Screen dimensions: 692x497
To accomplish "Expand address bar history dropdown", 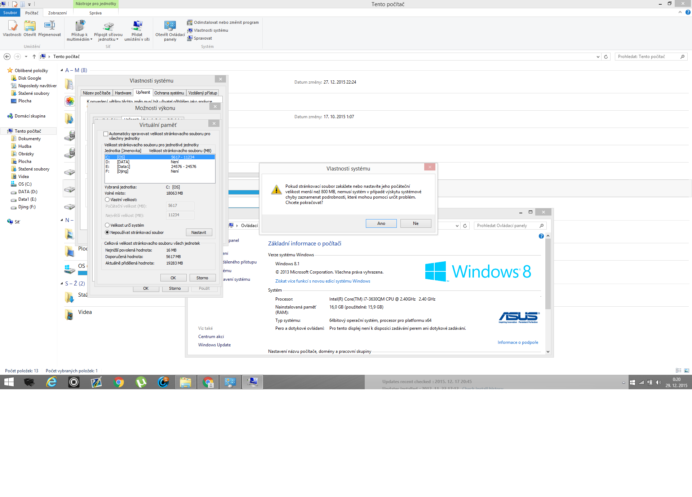I will coord(598,57).
